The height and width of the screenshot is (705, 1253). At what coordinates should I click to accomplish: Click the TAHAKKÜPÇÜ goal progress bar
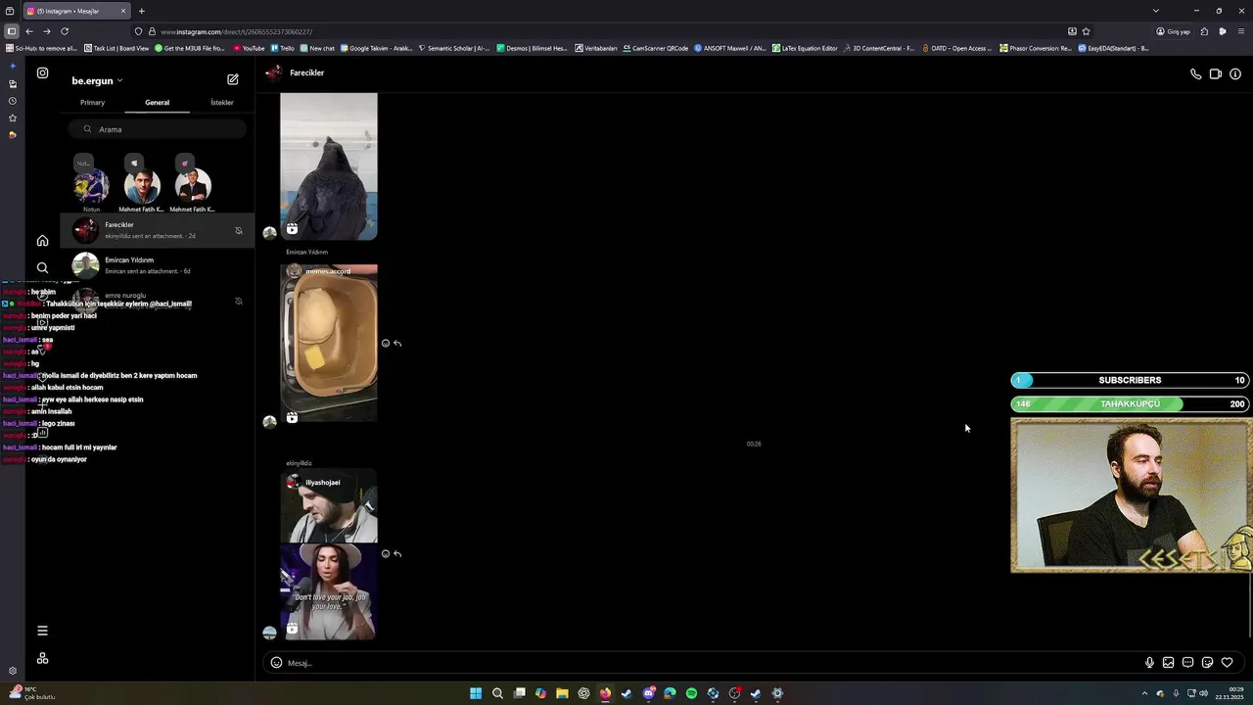(1130, 404)
